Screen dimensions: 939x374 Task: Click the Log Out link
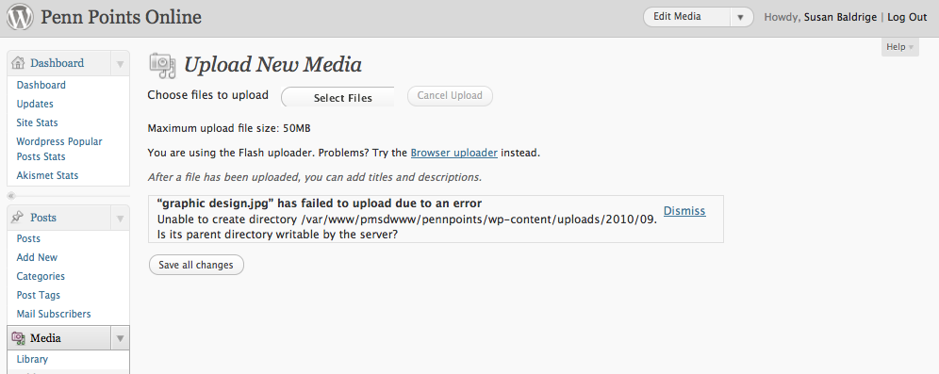[907, 17]
